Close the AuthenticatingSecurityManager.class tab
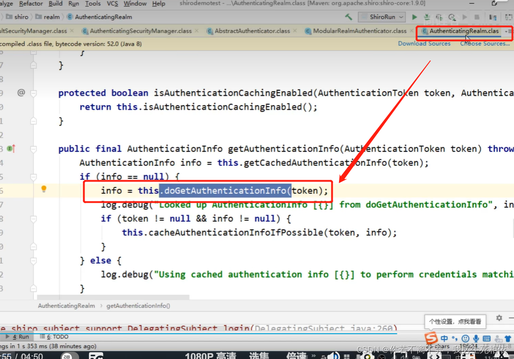Viewport: 514px width, 359px height. 197,31
